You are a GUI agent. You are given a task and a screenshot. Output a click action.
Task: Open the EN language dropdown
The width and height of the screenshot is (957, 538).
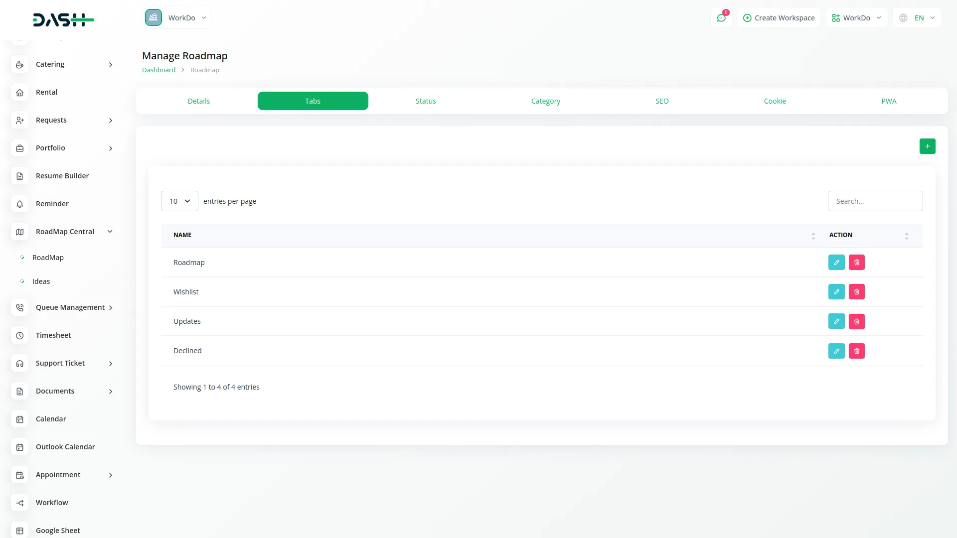pyautogui.click(x=917, y=17)
